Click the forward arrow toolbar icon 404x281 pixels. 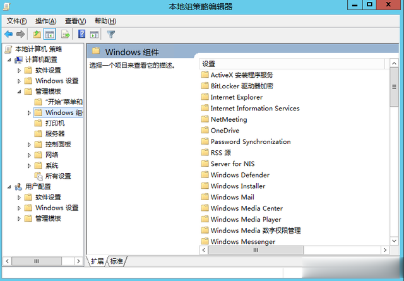(20, 34)
